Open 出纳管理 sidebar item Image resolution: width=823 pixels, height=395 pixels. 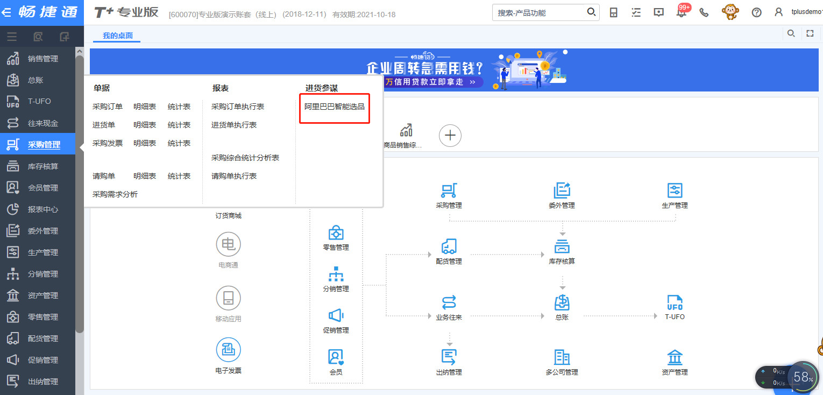point(38,382)
